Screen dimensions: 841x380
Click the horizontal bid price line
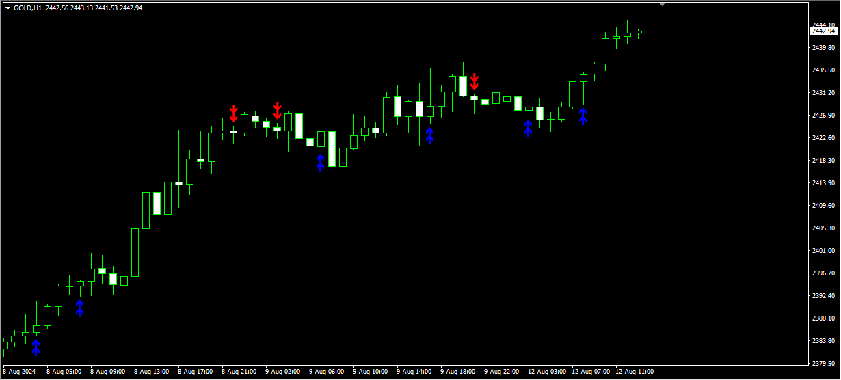403,31
